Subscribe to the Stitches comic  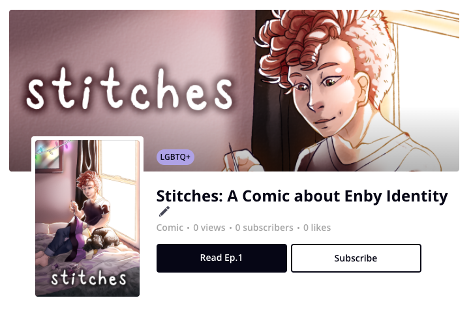356,258
